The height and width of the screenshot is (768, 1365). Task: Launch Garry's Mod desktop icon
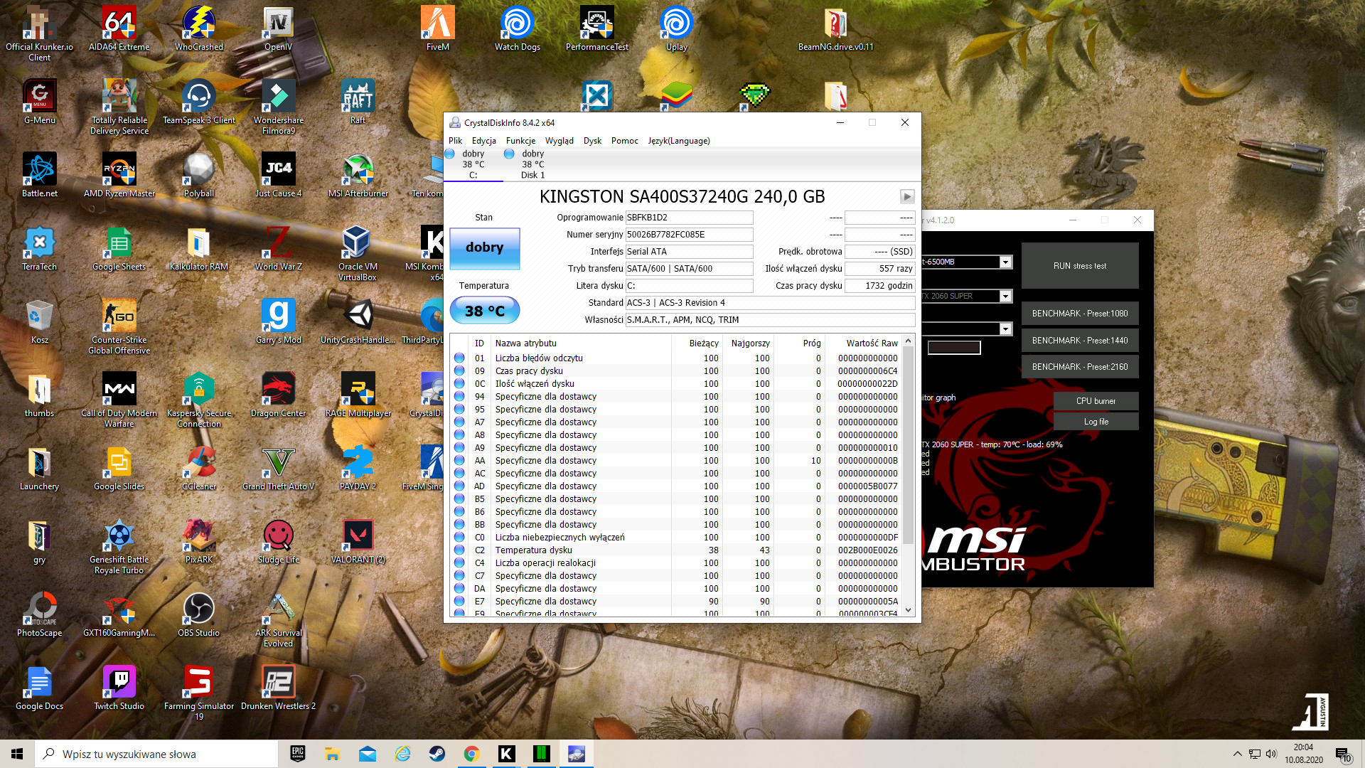point(278,321)
